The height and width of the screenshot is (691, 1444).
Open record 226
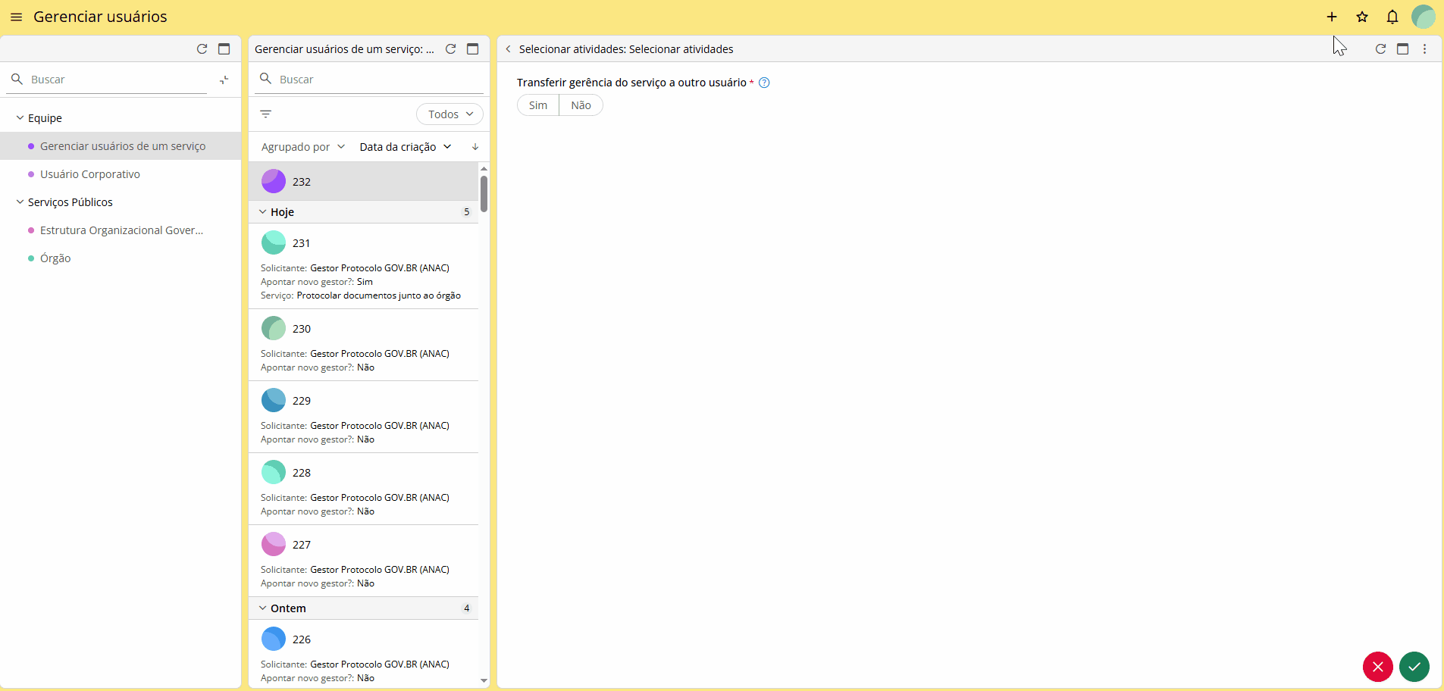364,654
